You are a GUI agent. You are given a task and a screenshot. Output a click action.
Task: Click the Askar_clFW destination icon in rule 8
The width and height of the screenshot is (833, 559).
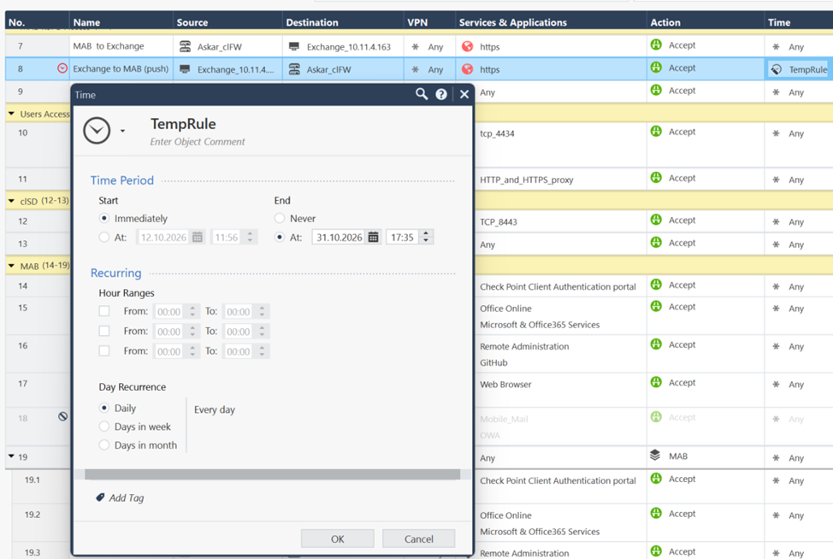pyautogui.click(x=294, y=69)
